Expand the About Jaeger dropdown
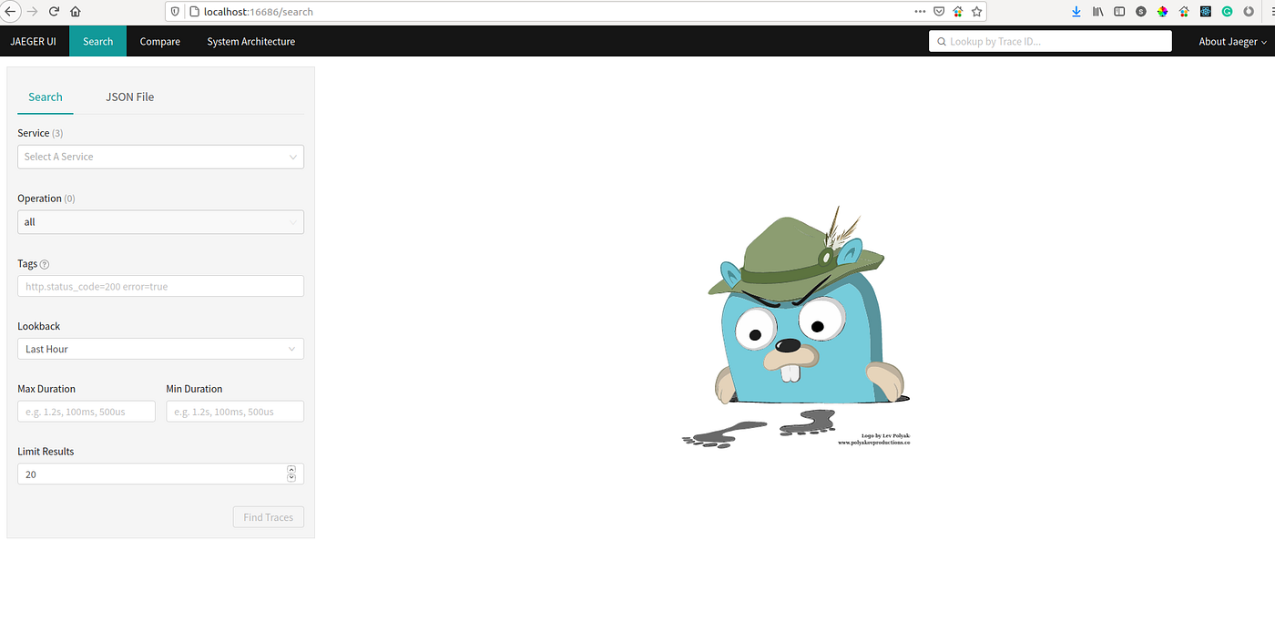Viewport: 1275px width, 632px height. [x=1232, y=41]
